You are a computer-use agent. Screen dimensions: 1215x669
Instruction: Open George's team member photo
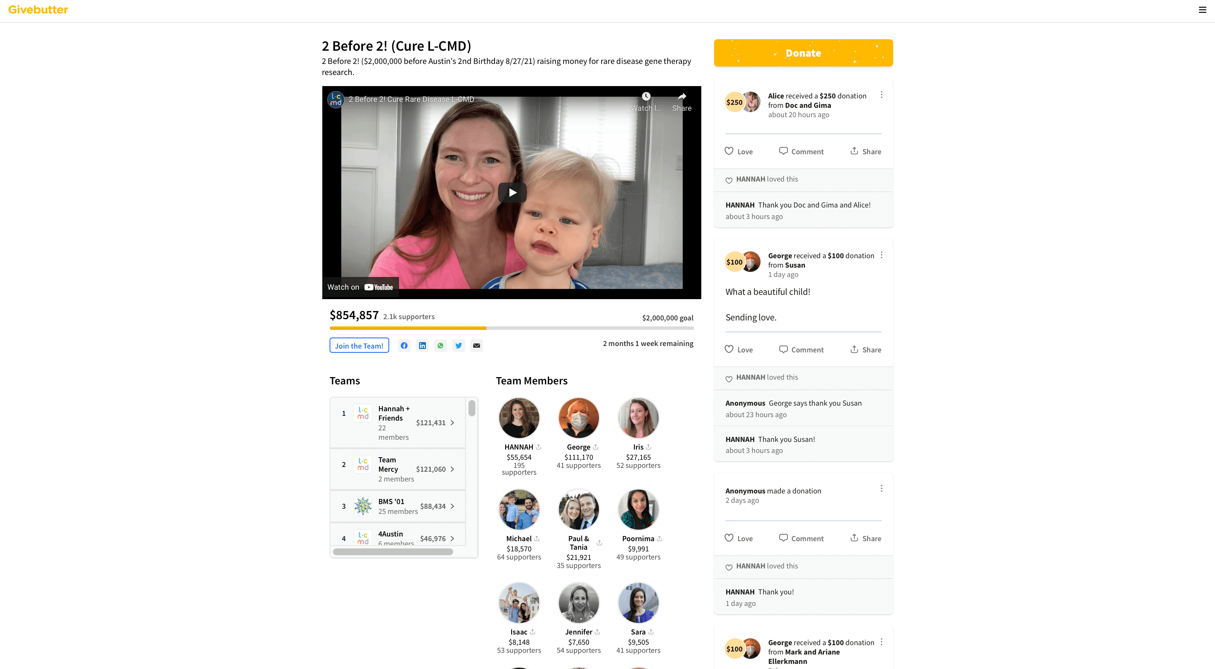578,418
